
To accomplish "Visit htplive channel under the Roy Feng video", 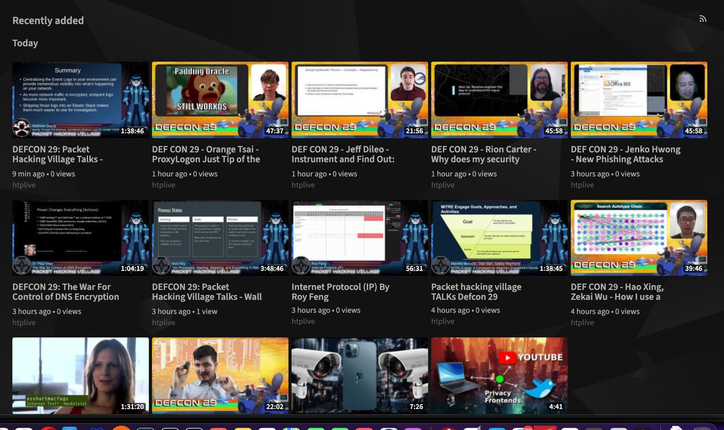I will (303, 321).
